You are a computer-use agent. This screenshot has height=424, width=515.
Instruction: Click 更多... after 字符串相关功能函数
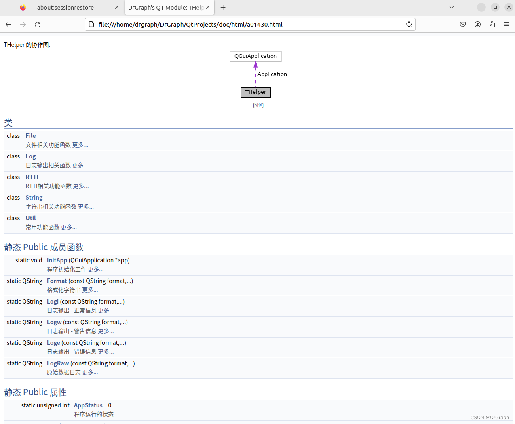tap(86, 207)
